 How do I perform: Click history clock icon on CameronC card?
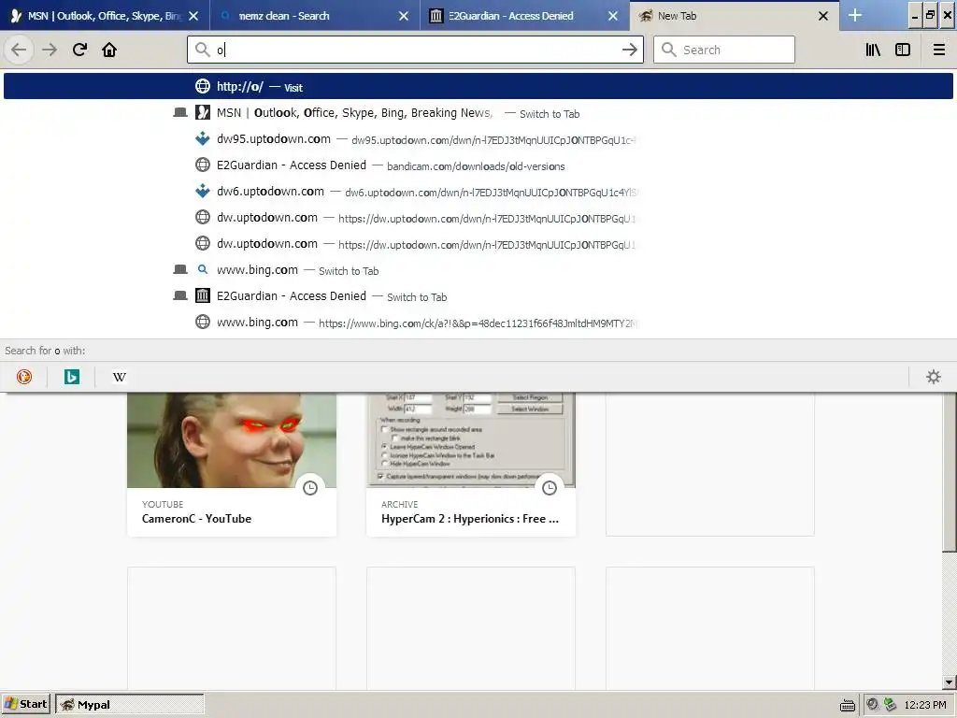pyautogui.click(x=310, y=487)
